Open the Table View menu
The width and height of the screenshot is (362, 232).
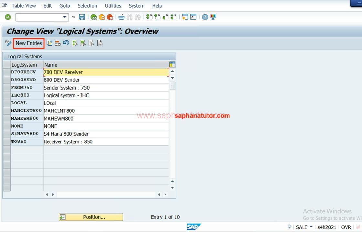24,6
